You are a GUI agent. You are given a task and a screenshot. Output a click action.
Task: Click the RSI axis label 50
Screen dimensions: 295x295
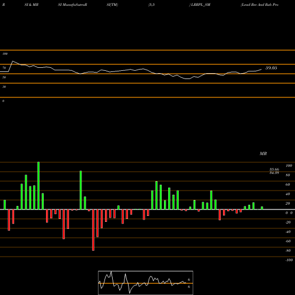(x=4, y=77)
